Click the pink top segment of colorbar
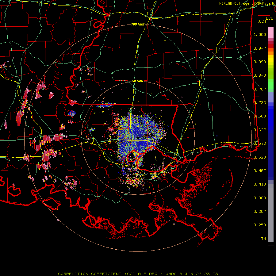This screenshot has width=276, height=276. click(271, 33)
